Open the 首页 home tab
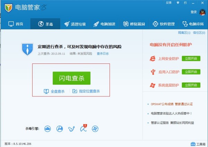This screenshot has width=208, height=147. tap(16, 24)
